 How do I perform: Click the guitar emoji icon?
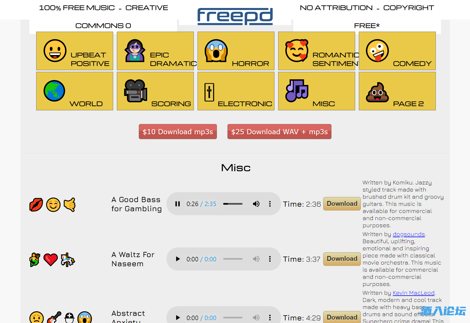coord(54,318)
